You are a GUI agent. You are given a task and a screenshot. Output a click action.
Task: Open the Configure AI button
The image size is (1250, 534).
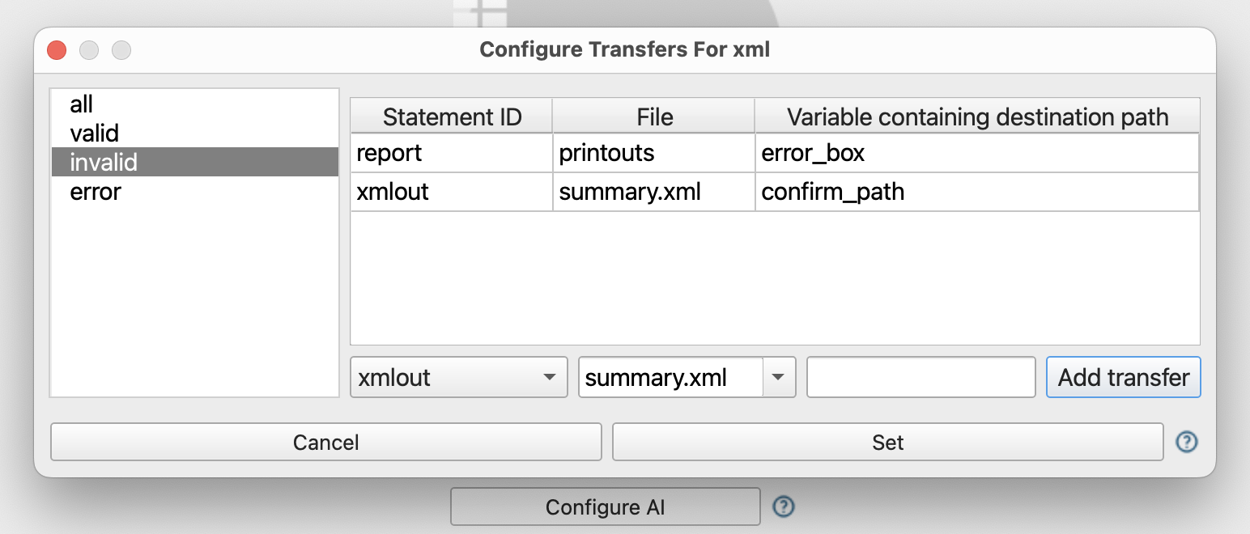click(606, 507)
